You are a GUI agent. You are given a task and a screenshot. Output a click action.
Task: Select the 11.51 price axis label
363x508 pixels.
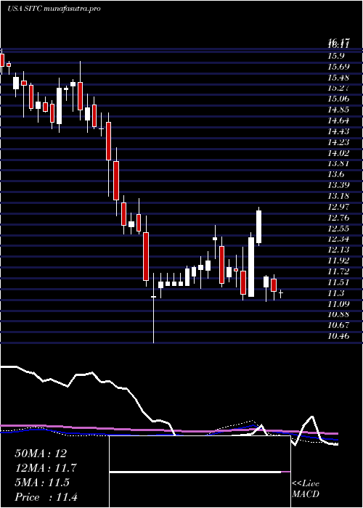[339, 282]
